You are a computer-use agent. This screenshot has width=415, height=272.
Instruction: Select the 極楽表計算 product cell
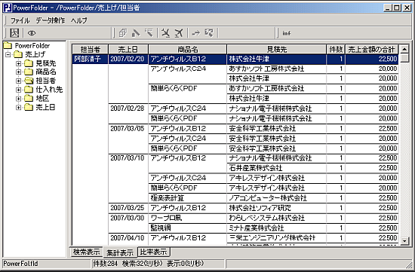click(x=188, y=198)
